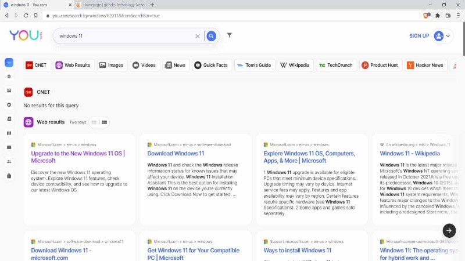Open the Download Windows 11 result
Viewport: 465px width, 261px height.
(x=176, y=154)
